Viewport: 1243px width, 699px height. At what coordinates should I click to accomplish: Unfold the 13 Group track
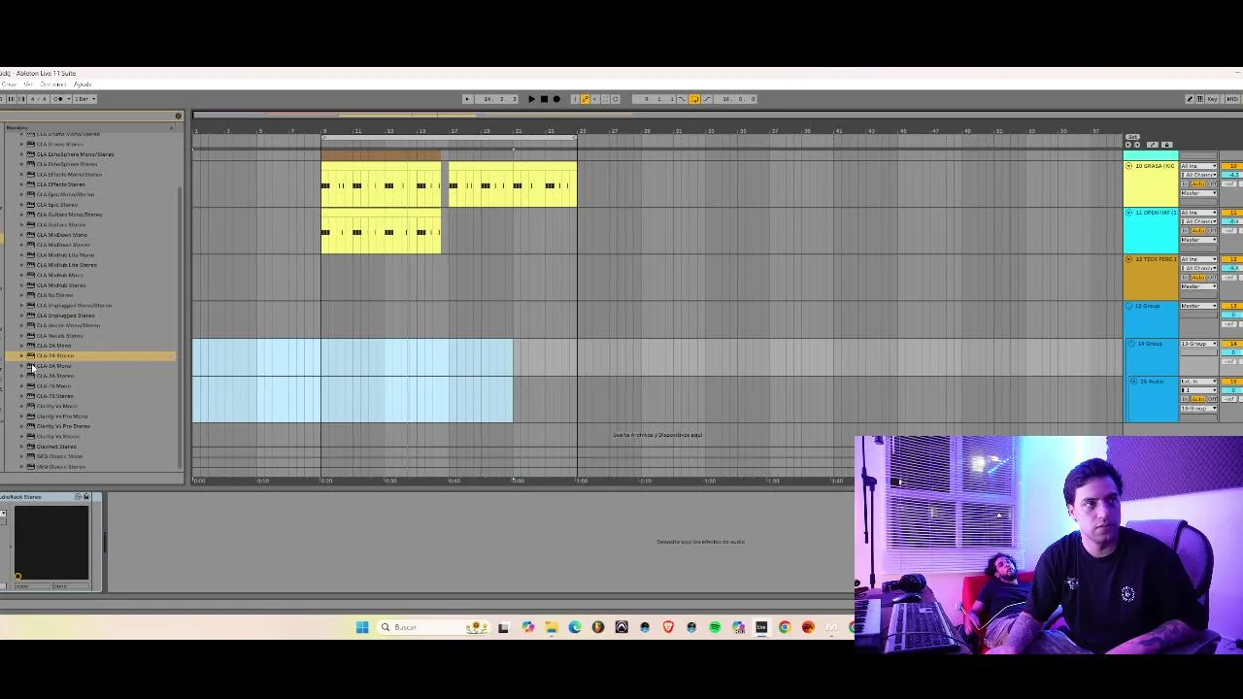(1128, 306)
